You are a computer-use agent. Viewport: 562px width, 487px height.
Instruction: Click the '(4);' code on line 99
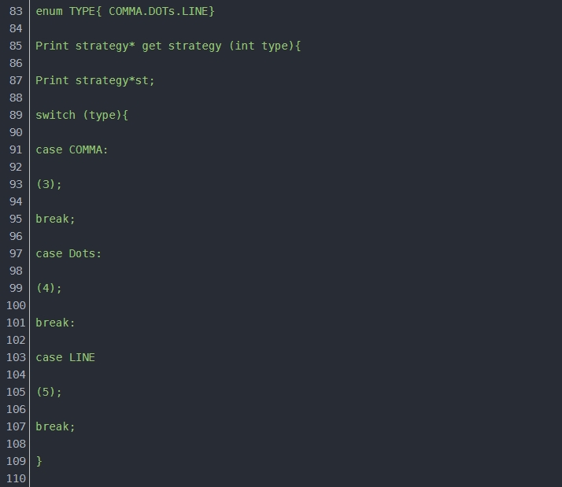point(49,288)
